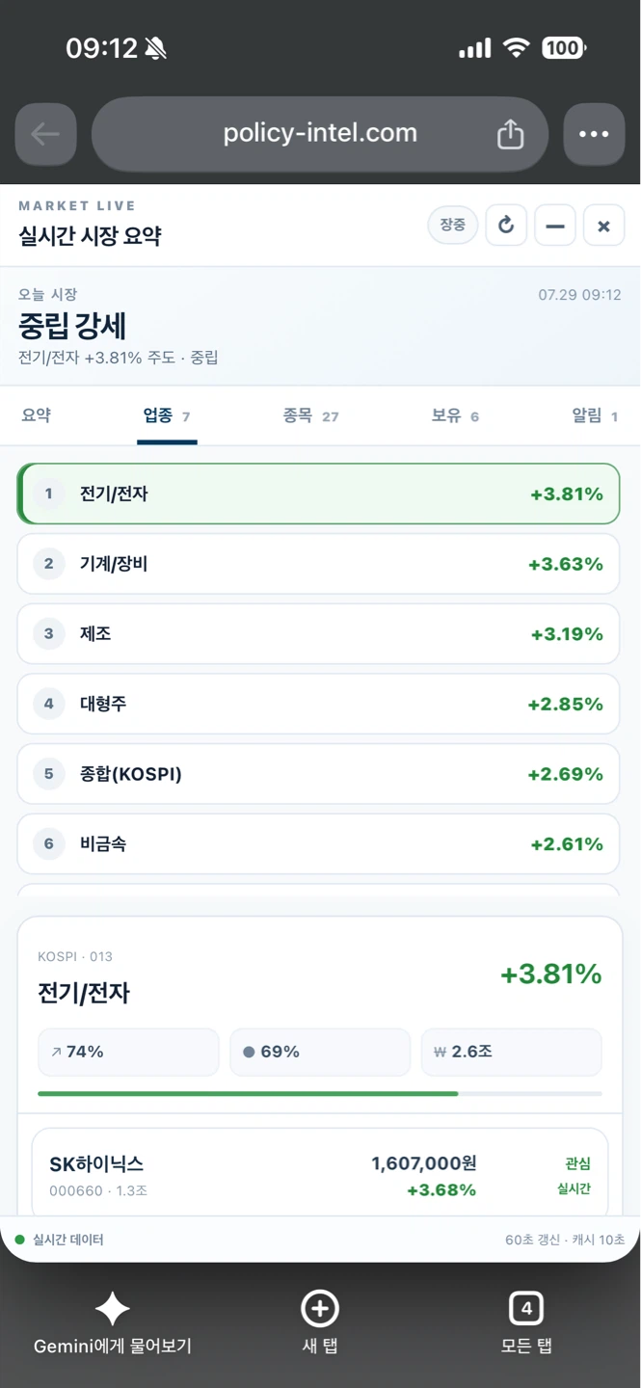This screenshot has height=1388, width=641.
Task: Expand the 제조 sector row
Action: pyautogui.click(x=318, y=634)
